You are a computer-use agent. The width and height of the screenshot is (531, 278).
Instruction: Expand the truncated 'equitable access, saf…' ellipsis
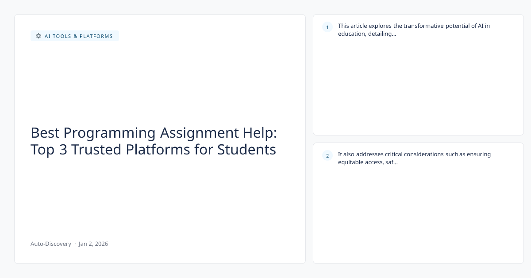click(395, 162)
